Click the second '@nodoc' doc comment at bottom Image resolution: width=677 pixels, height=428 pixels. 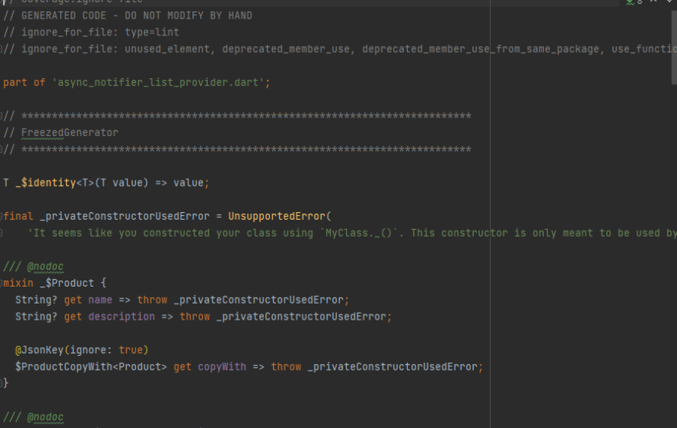coord(45,417)
